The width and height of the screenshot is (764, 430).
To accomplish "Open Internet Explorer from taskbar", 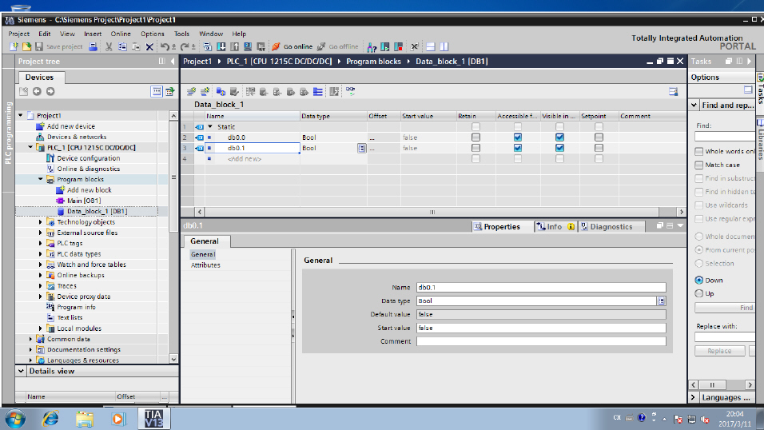I will (x=50, y=418).
